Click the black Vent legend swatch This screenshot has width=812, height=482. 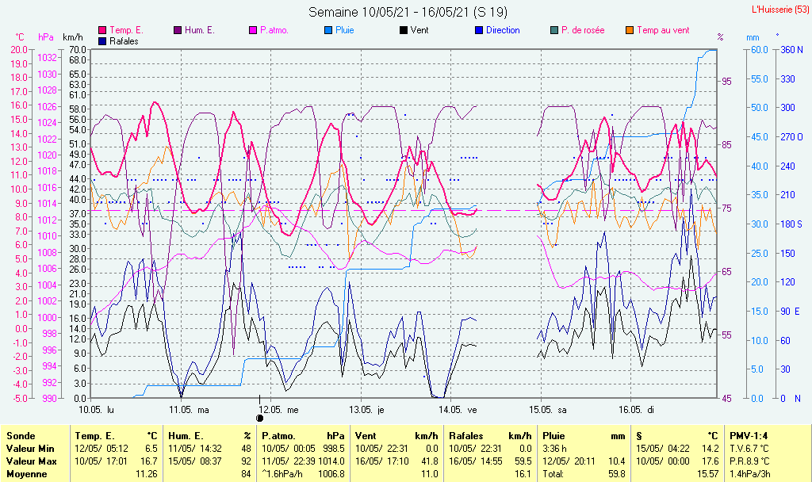[x=404, y=31]
